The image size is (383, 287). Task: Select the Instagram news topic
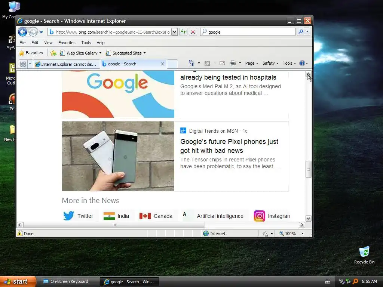point(272,216)
